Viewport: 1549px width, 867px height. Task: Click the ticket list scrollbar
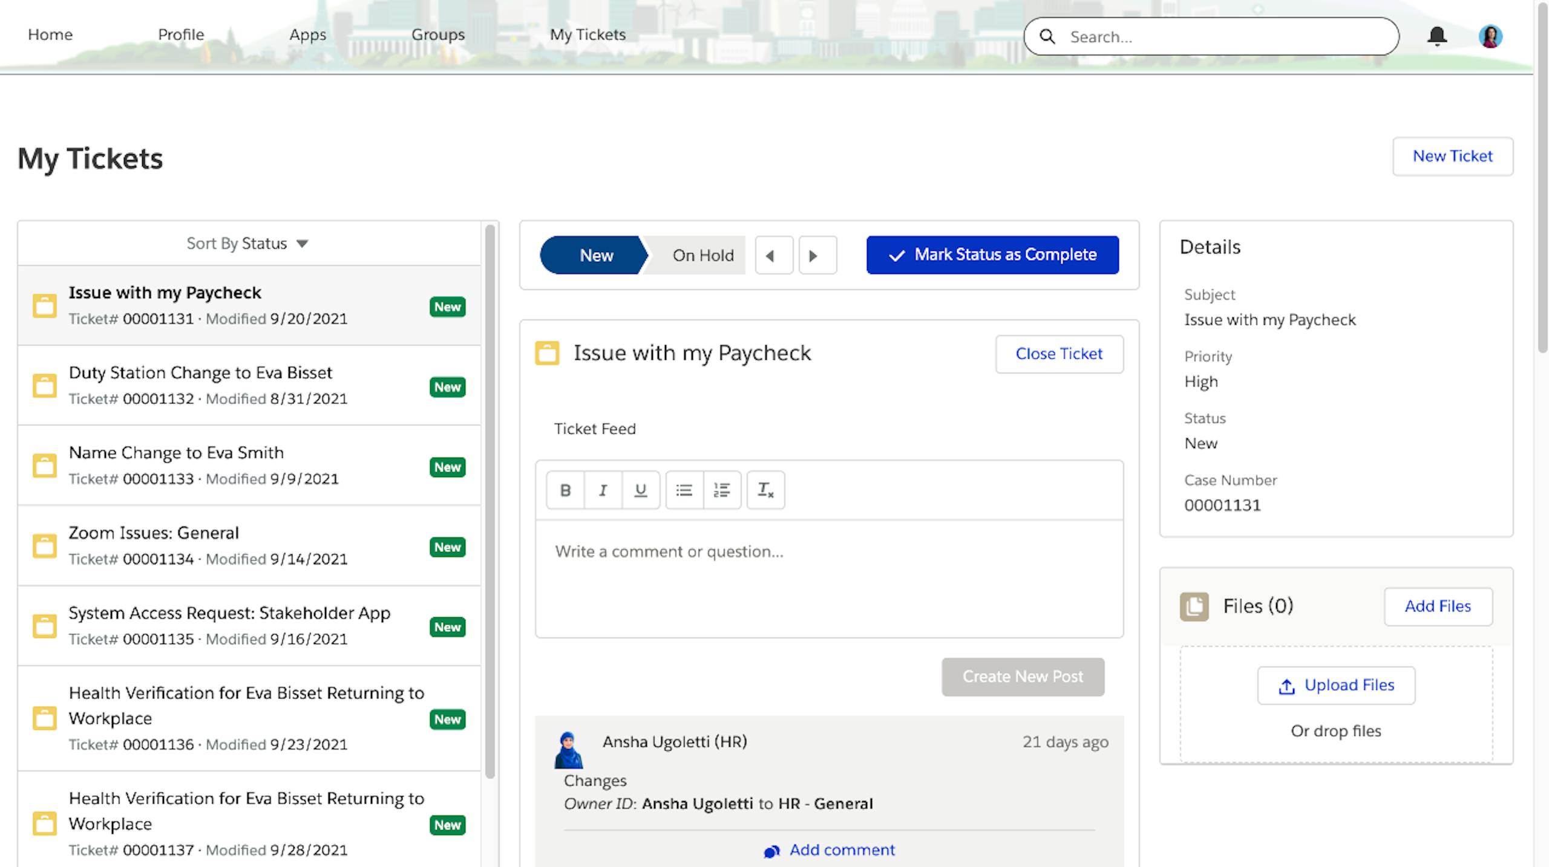tap(490, 502)
